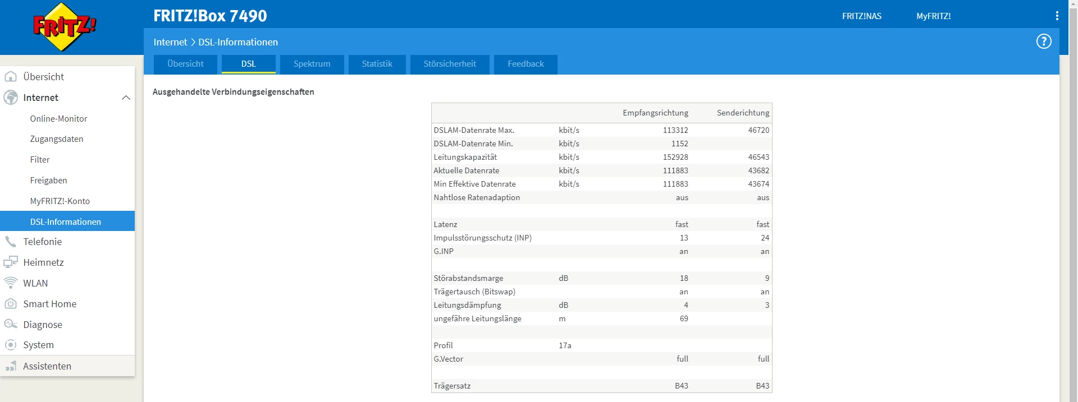Open the help question mark icon
Screen dimensions: 1078x402
(1043, 41)
